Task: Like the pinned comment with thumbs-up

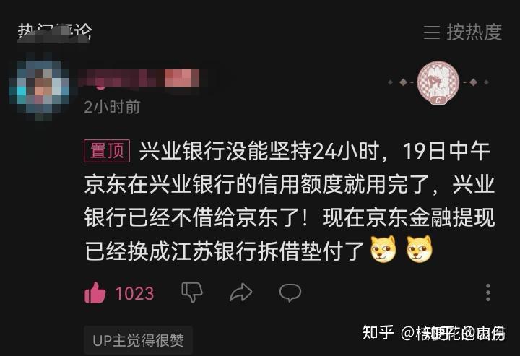Action: click(x=95, y=292)
